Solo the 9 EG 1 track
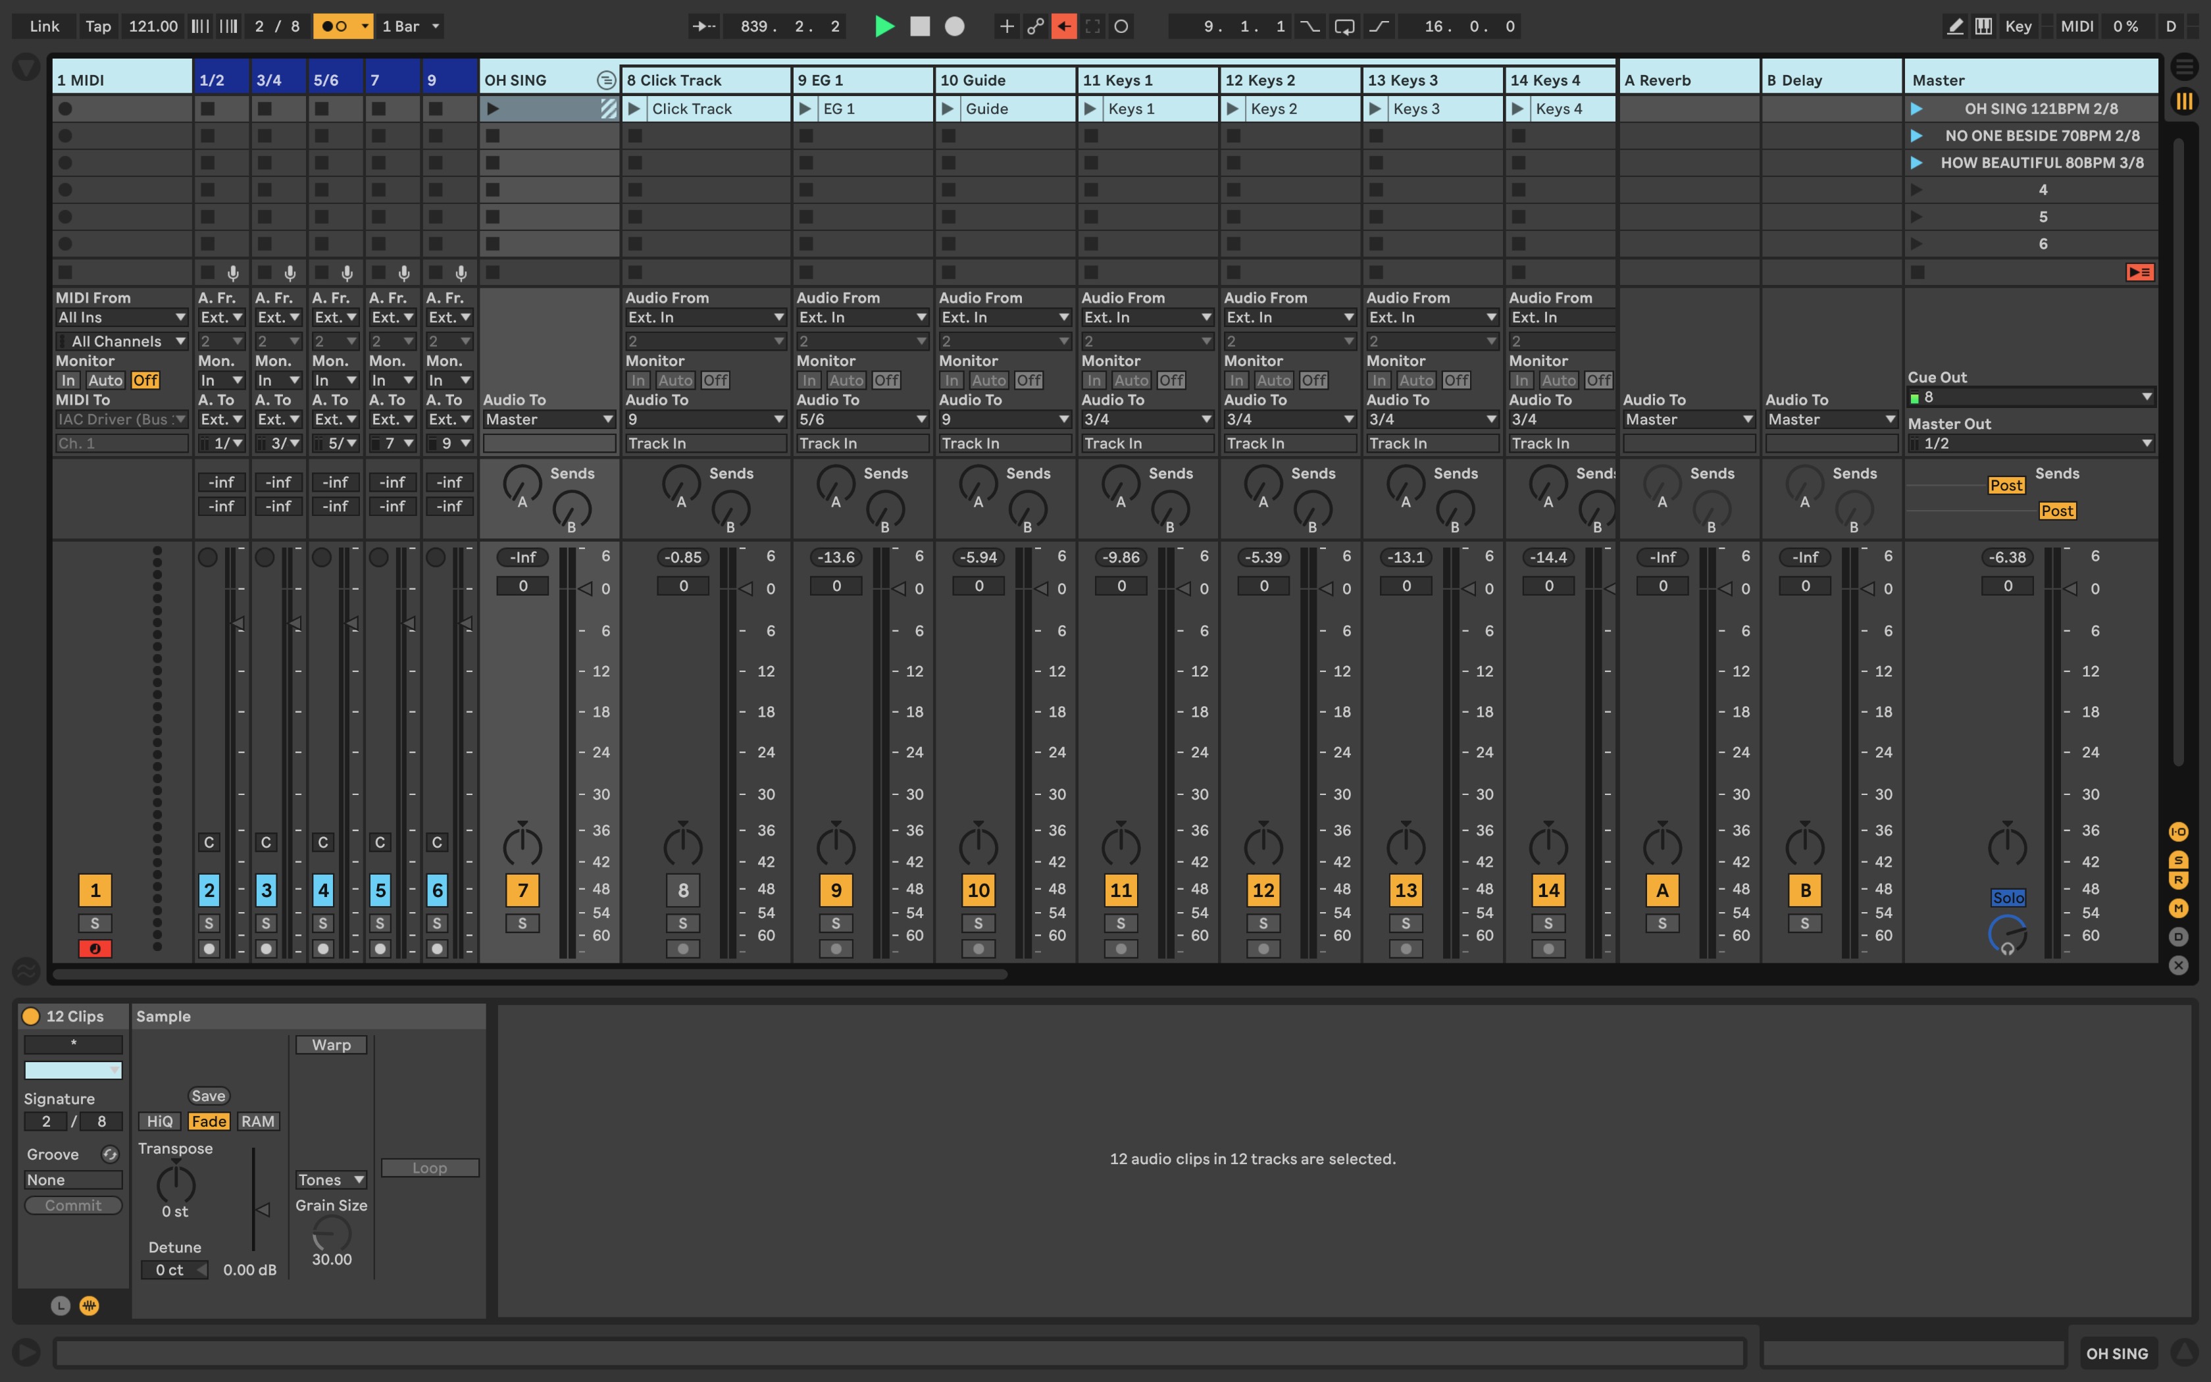 [x=835, y=923]
